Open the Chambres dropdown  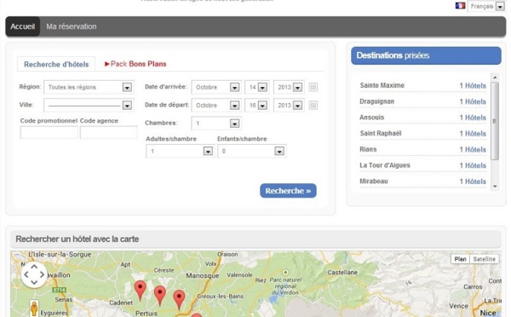click(x=216, y=124)
